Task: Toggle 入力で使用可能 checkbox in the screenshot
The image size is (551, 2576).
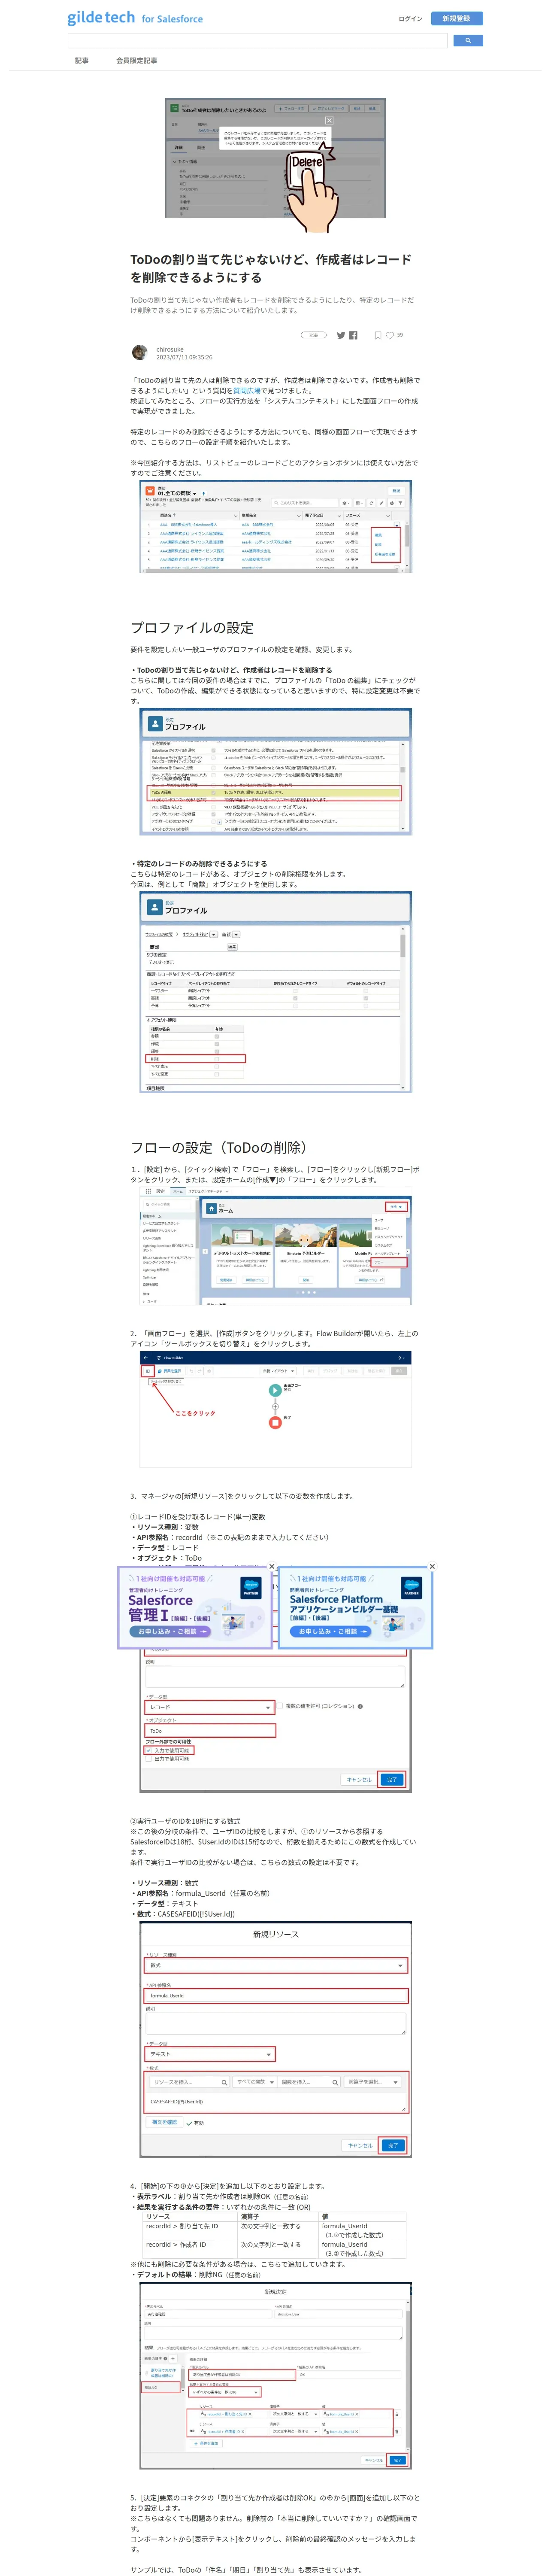Action: coord(149,1750)
